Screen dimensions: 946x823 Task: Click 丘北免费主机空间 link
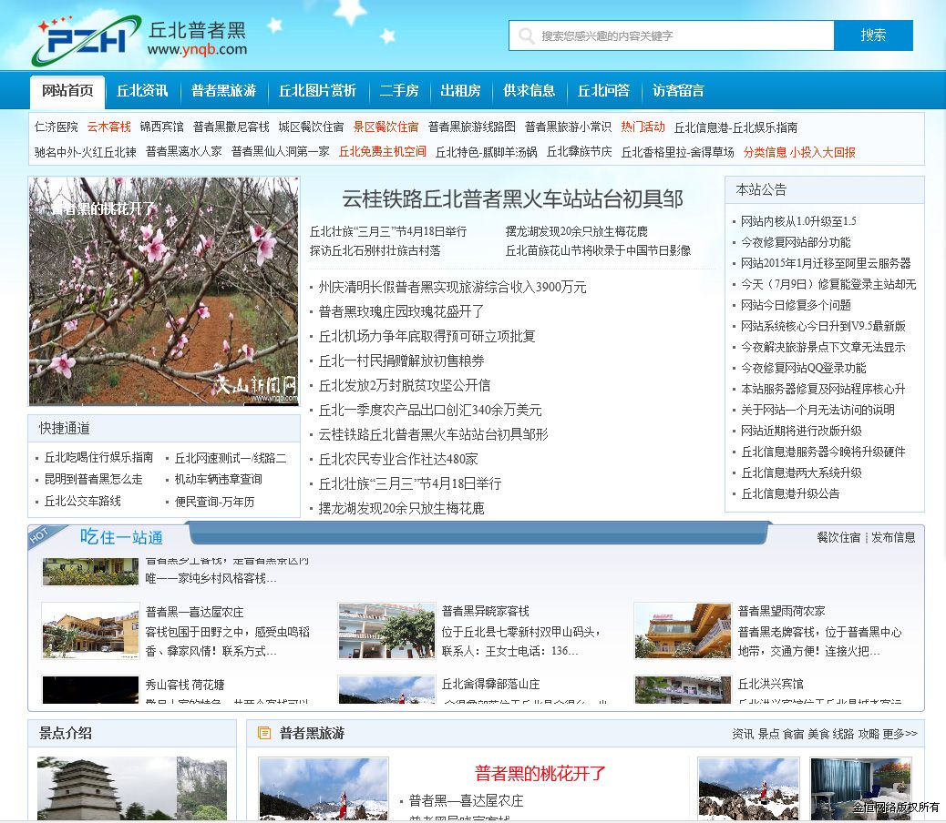coord(383,152)
